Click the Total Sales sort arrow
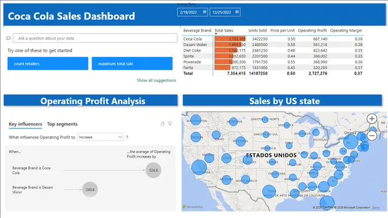Image resolution: width=388 pixels, height=218 pixels. [x=216, y=34]
